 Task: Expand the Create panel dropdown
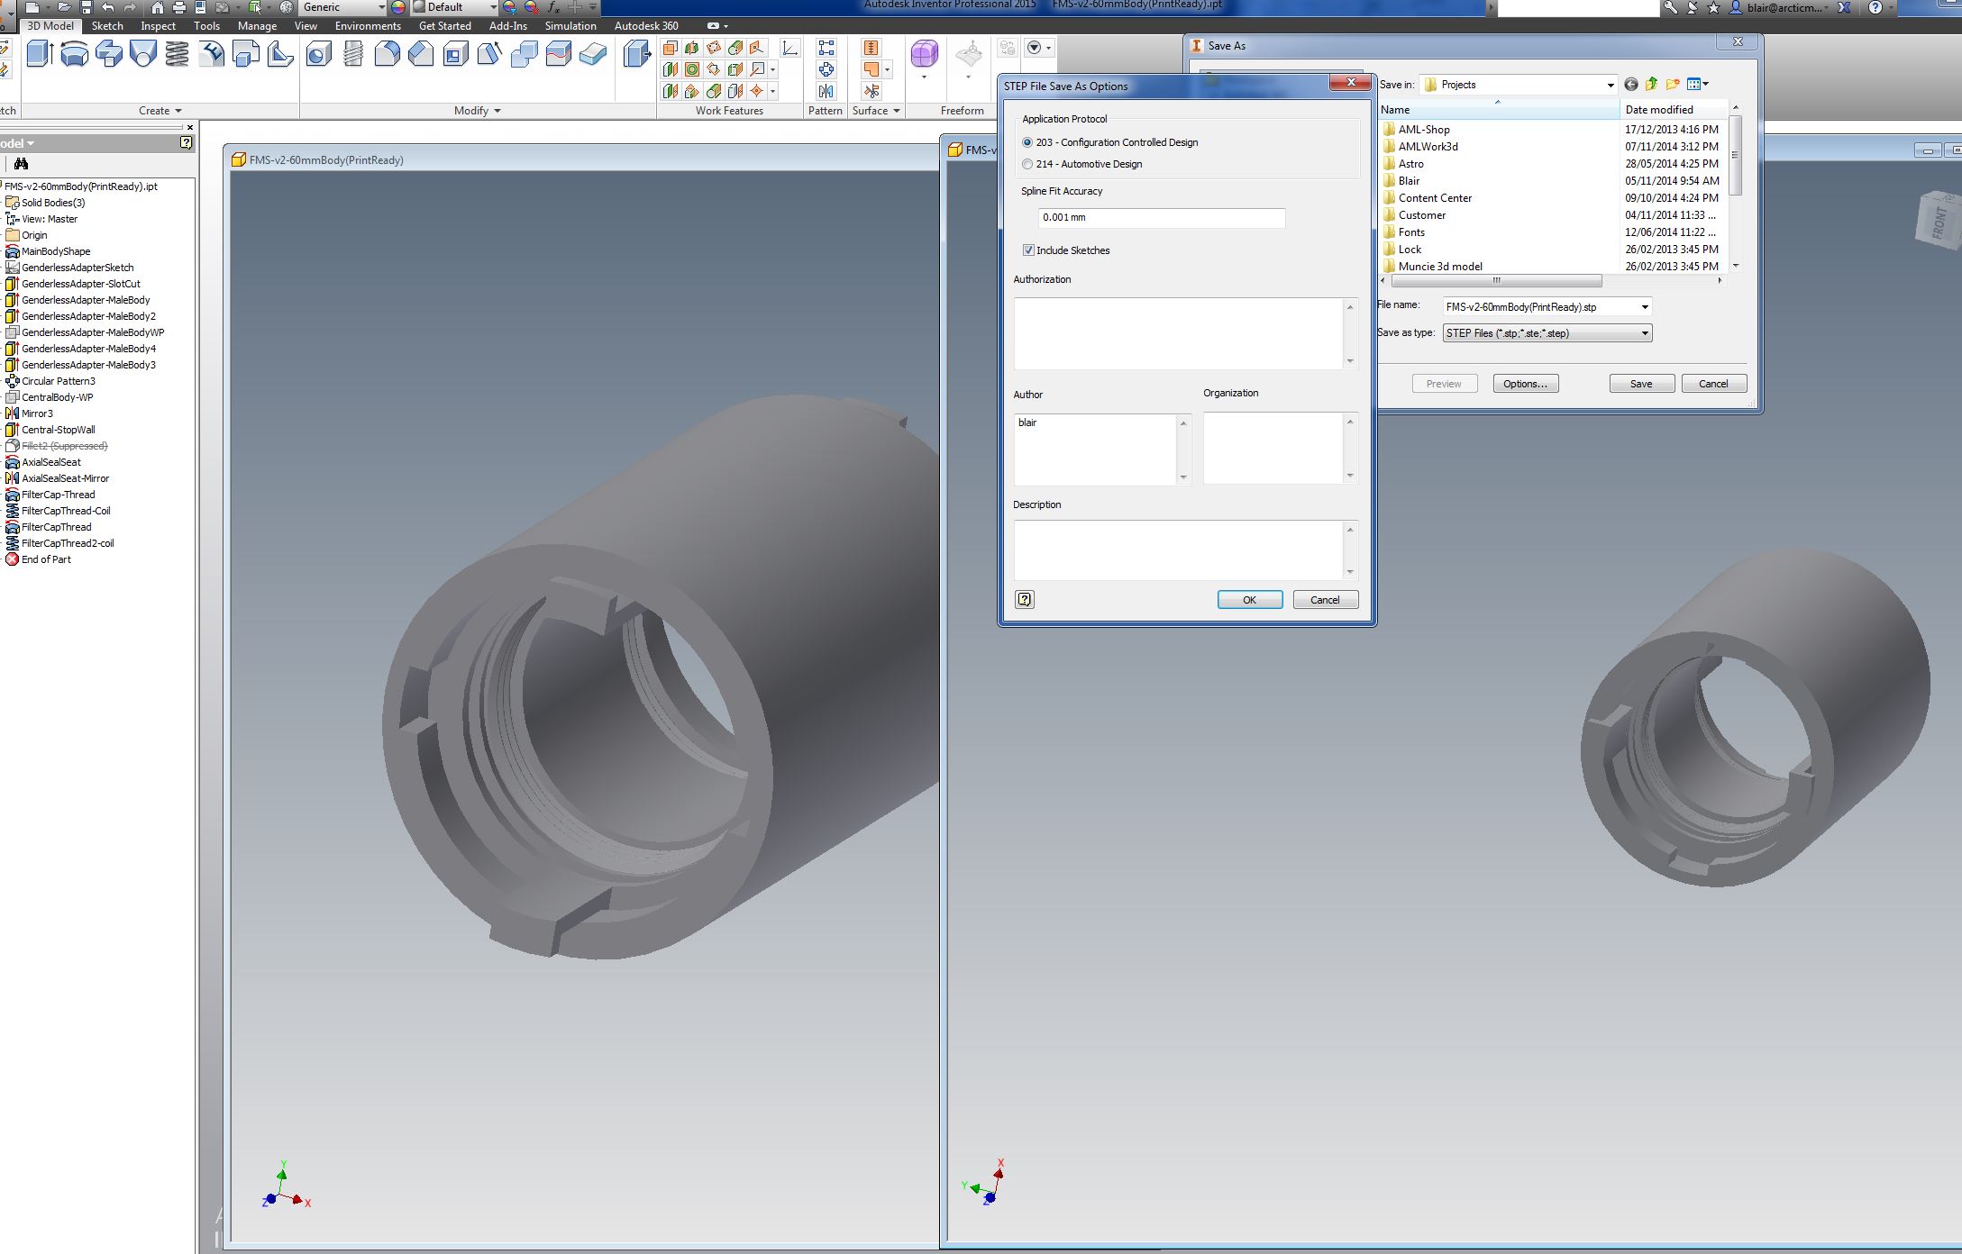coord(160,111)
